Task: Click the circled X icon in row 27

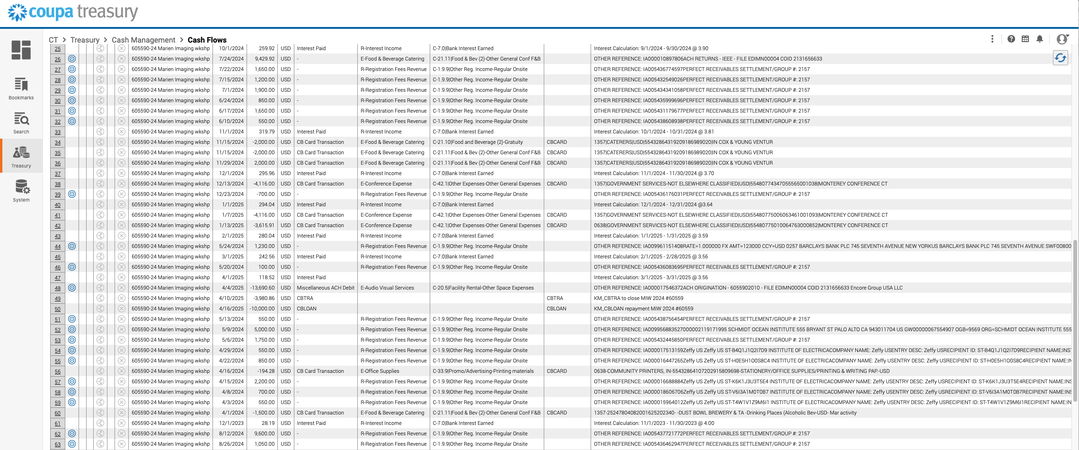Action: pos(122,69)
